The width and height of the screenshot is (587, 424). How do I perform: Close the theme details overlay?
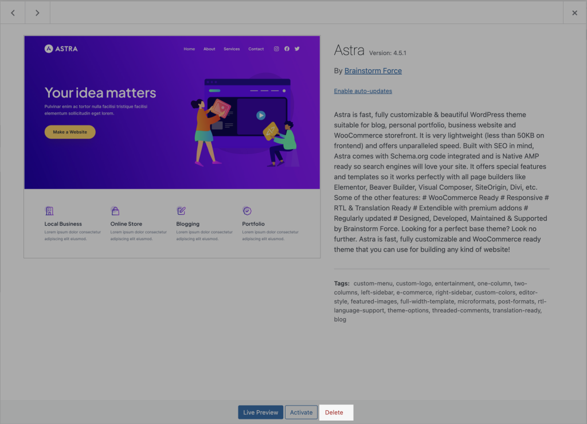pos(574,13)
